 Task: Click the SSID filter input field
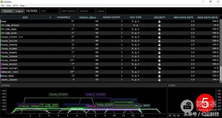[49, 11]
